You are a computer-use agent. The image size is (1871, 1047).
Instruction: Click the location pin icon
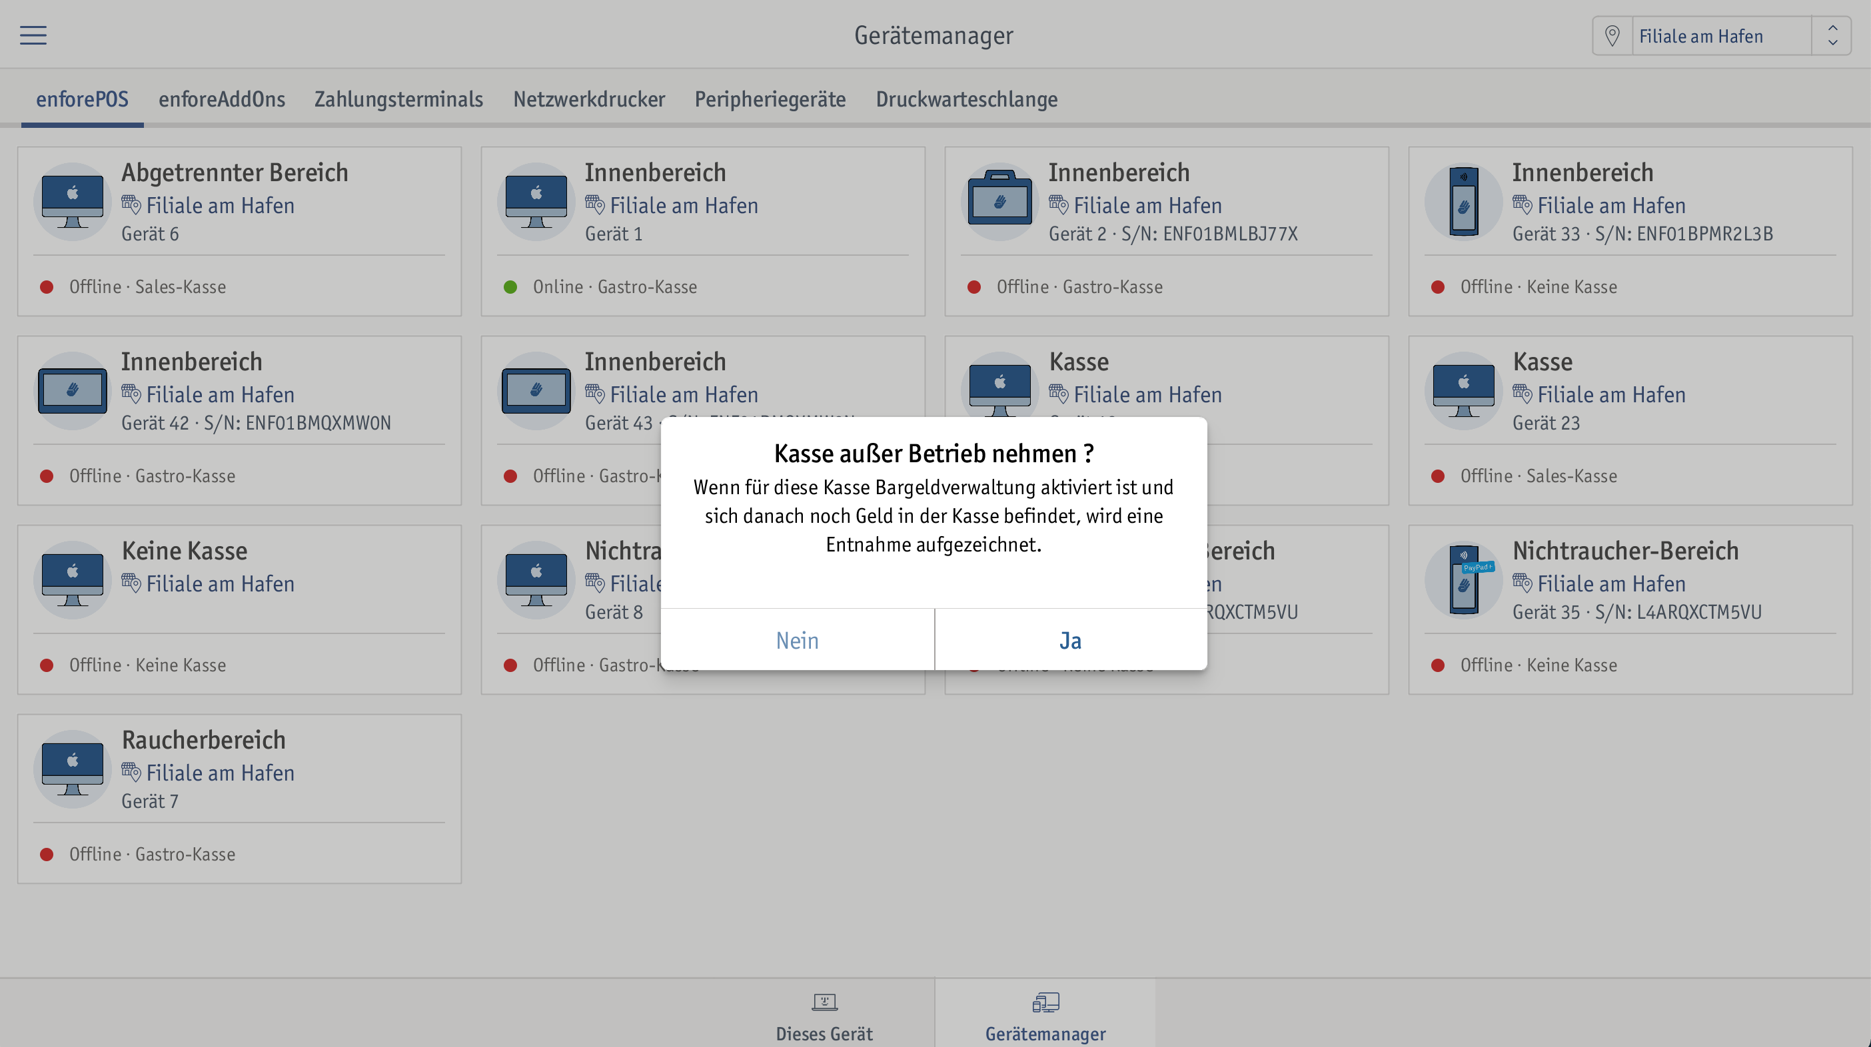(x=1612, y=35)
